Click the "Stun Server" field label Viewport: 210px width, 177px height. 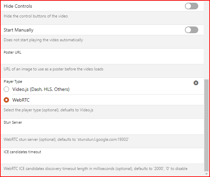point(13,122)
